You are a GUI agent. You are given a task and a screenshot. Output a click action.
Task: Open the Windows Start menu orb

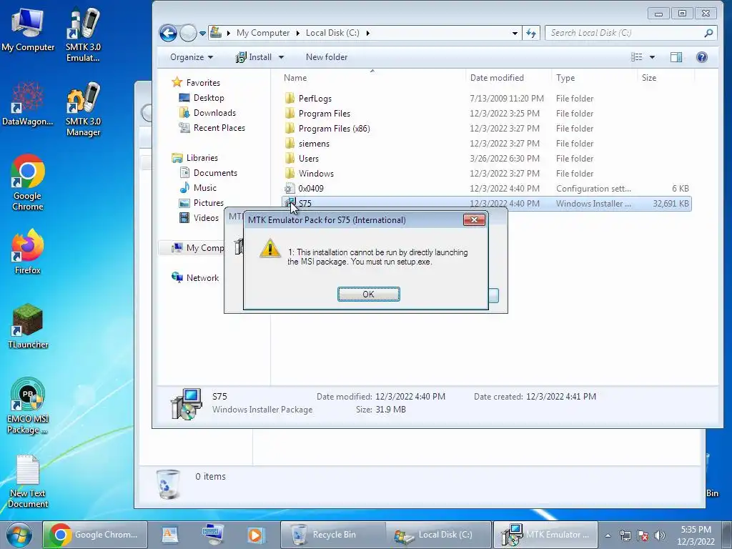[19, 535]
